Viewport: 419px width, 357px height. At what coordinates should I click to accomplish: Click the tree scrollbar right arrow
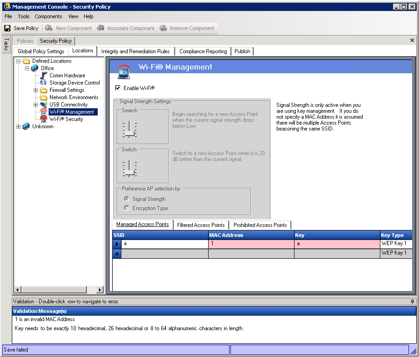coord(100,290)
